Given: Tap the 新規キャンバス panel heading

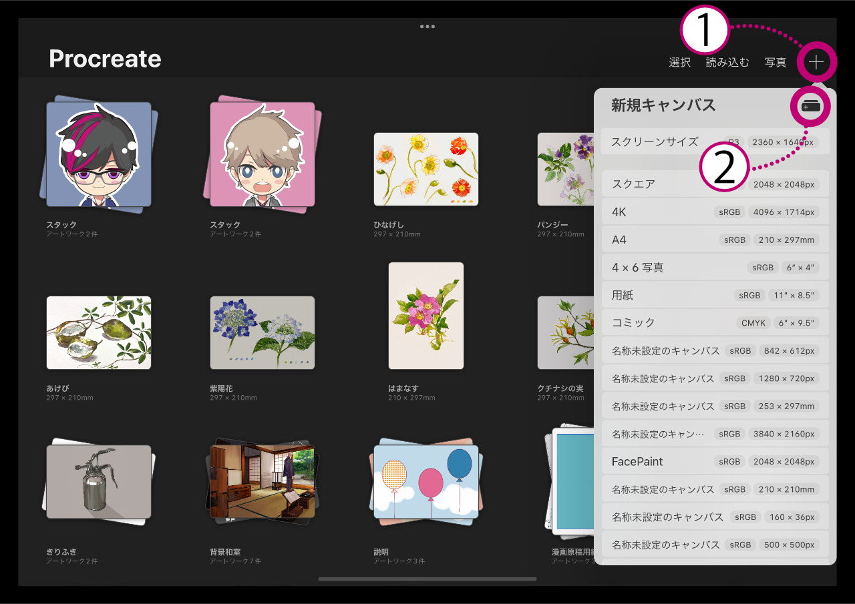Looking at the screenshot, I should 663,105.
